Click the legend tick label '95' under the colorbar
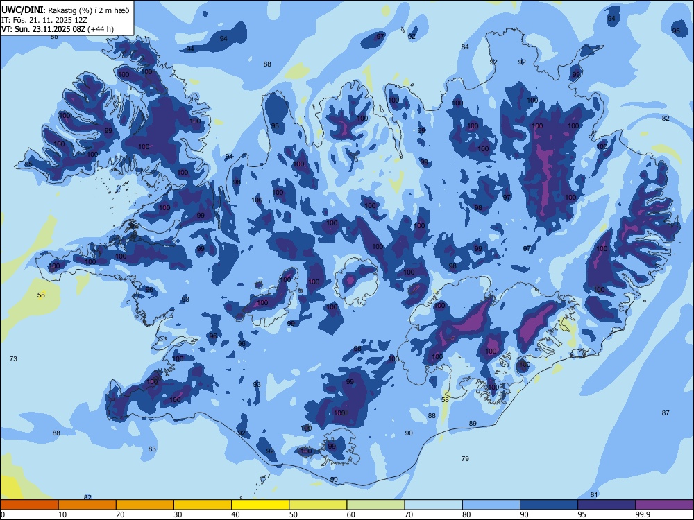This screenshot has height=520, width=694. point(582,514)
